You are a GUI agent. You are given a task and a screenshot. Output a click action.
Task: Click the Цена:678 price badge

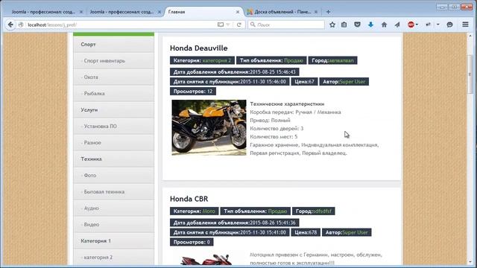[x=306, y=232]
